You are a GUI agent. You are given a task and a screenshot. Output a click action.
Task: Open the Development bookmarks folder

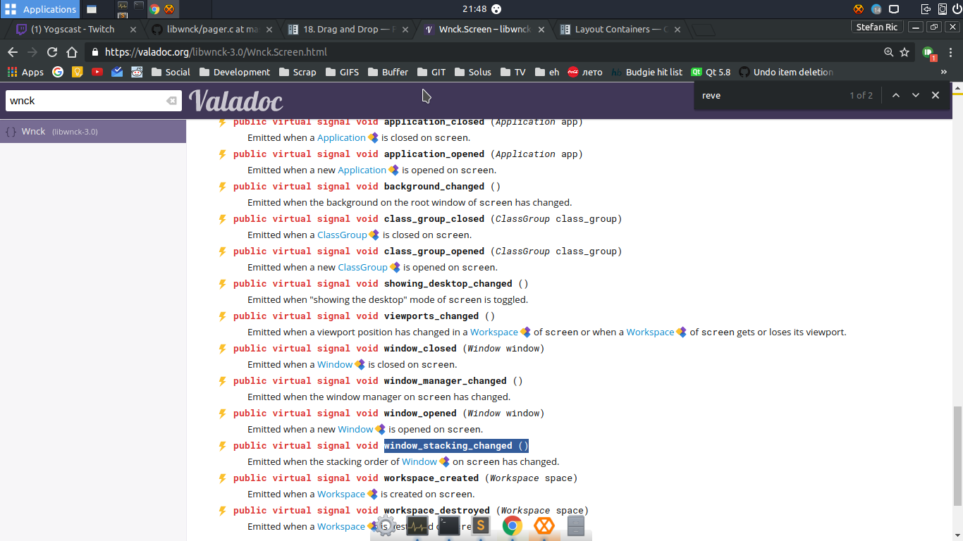[235, 72]
